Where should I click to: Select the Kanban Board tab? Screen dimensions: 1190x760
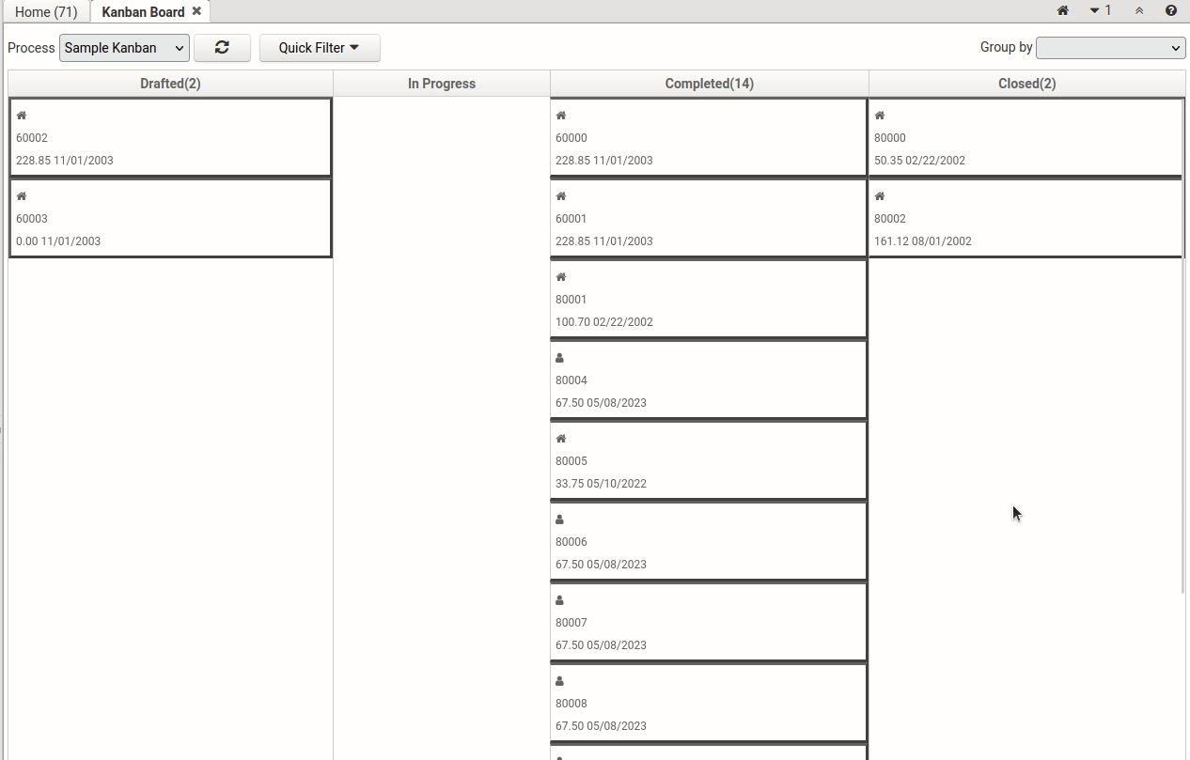click(x=143, y=12)
